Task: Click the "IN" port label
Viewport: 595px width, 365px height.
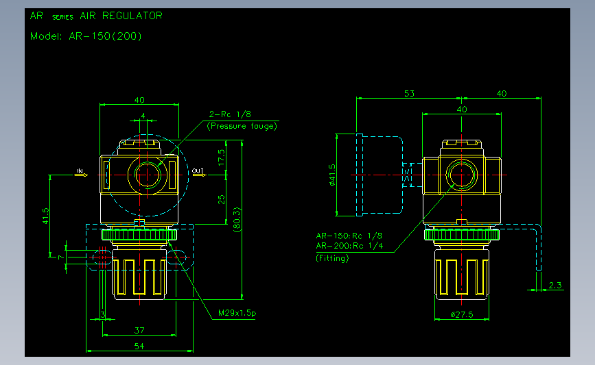Action: coord(80,171)
